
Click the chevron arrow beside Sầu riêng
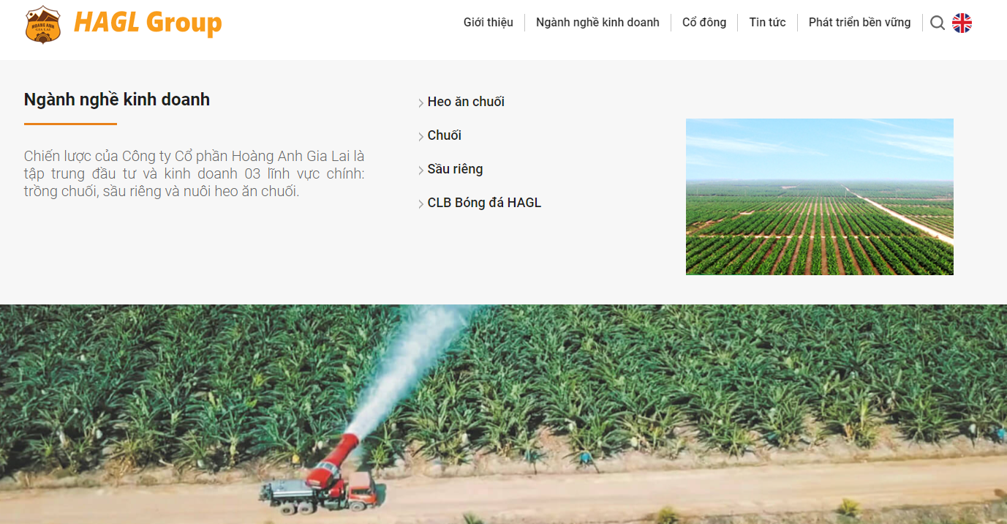click(x=421, y=171)
